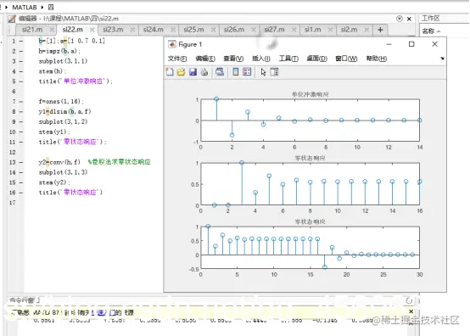
Task: Open the 窗口(W) menu in Figure 1
Action: pyautogui.click(x=346, y=59)
